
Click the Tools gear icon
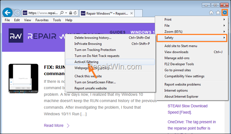tap(225, 12)
